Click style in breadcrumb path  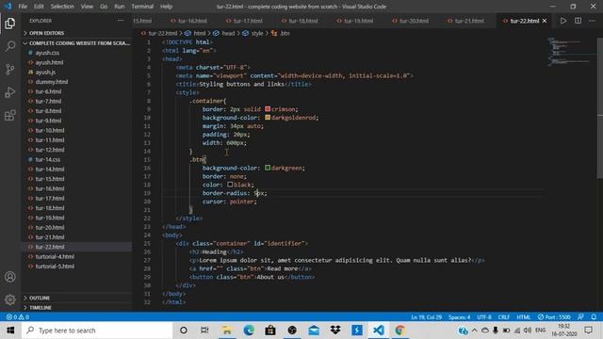[257, 34]
